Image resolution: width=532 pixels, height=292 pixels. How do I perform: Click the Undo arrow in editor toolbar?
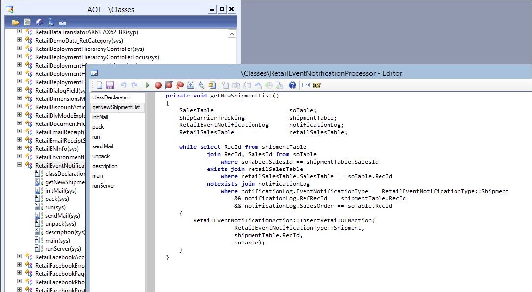coord(124,85)
